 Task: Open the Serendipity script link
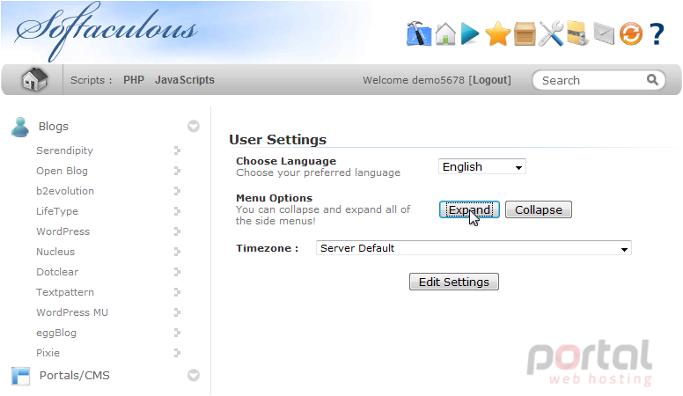(x=64, y=150)
